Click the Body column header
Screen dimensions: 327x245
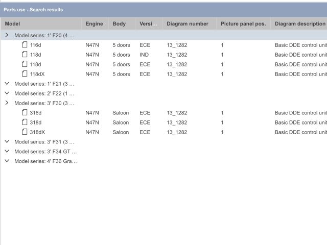click(x=119, y=24)
